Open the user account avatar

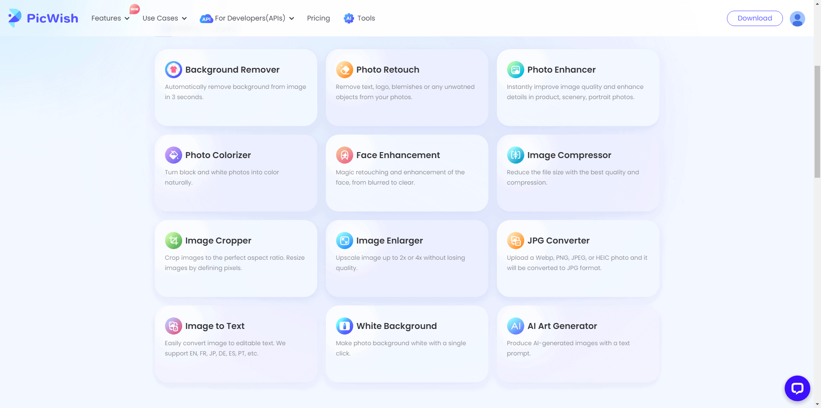pos(797,18)
